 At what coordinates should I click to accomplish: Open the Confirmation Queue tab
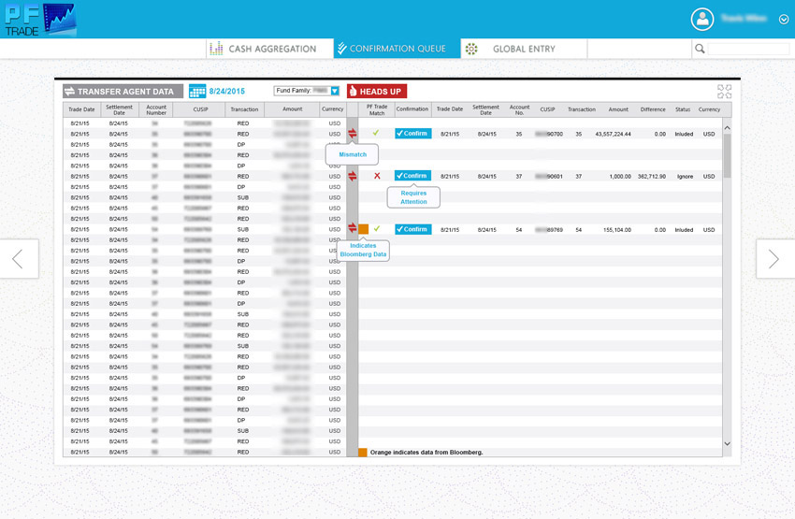[x=397, y=49]
